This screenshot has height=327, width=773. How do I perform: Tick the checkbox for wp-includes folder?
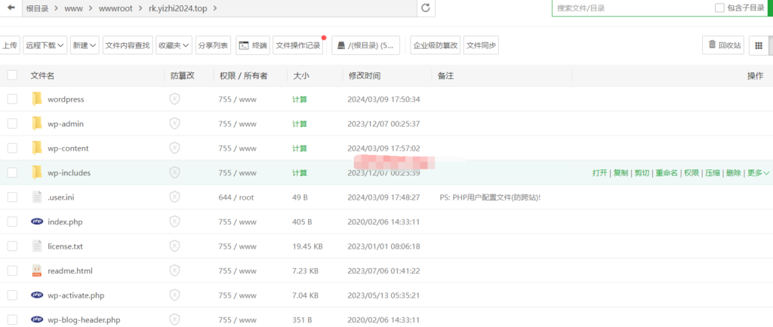coord(12,173)
